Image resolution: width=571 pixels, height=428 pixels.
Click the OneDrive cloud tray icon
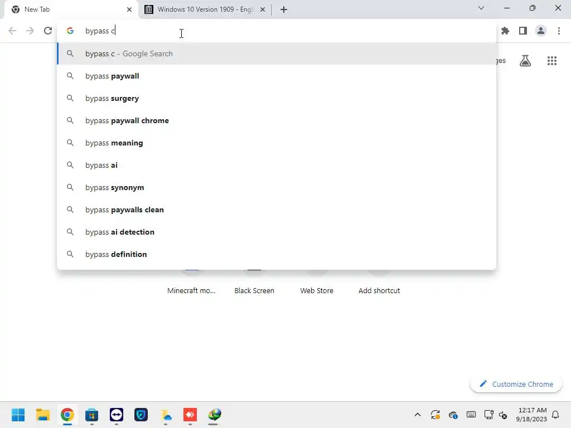click(x=453, y=415)
